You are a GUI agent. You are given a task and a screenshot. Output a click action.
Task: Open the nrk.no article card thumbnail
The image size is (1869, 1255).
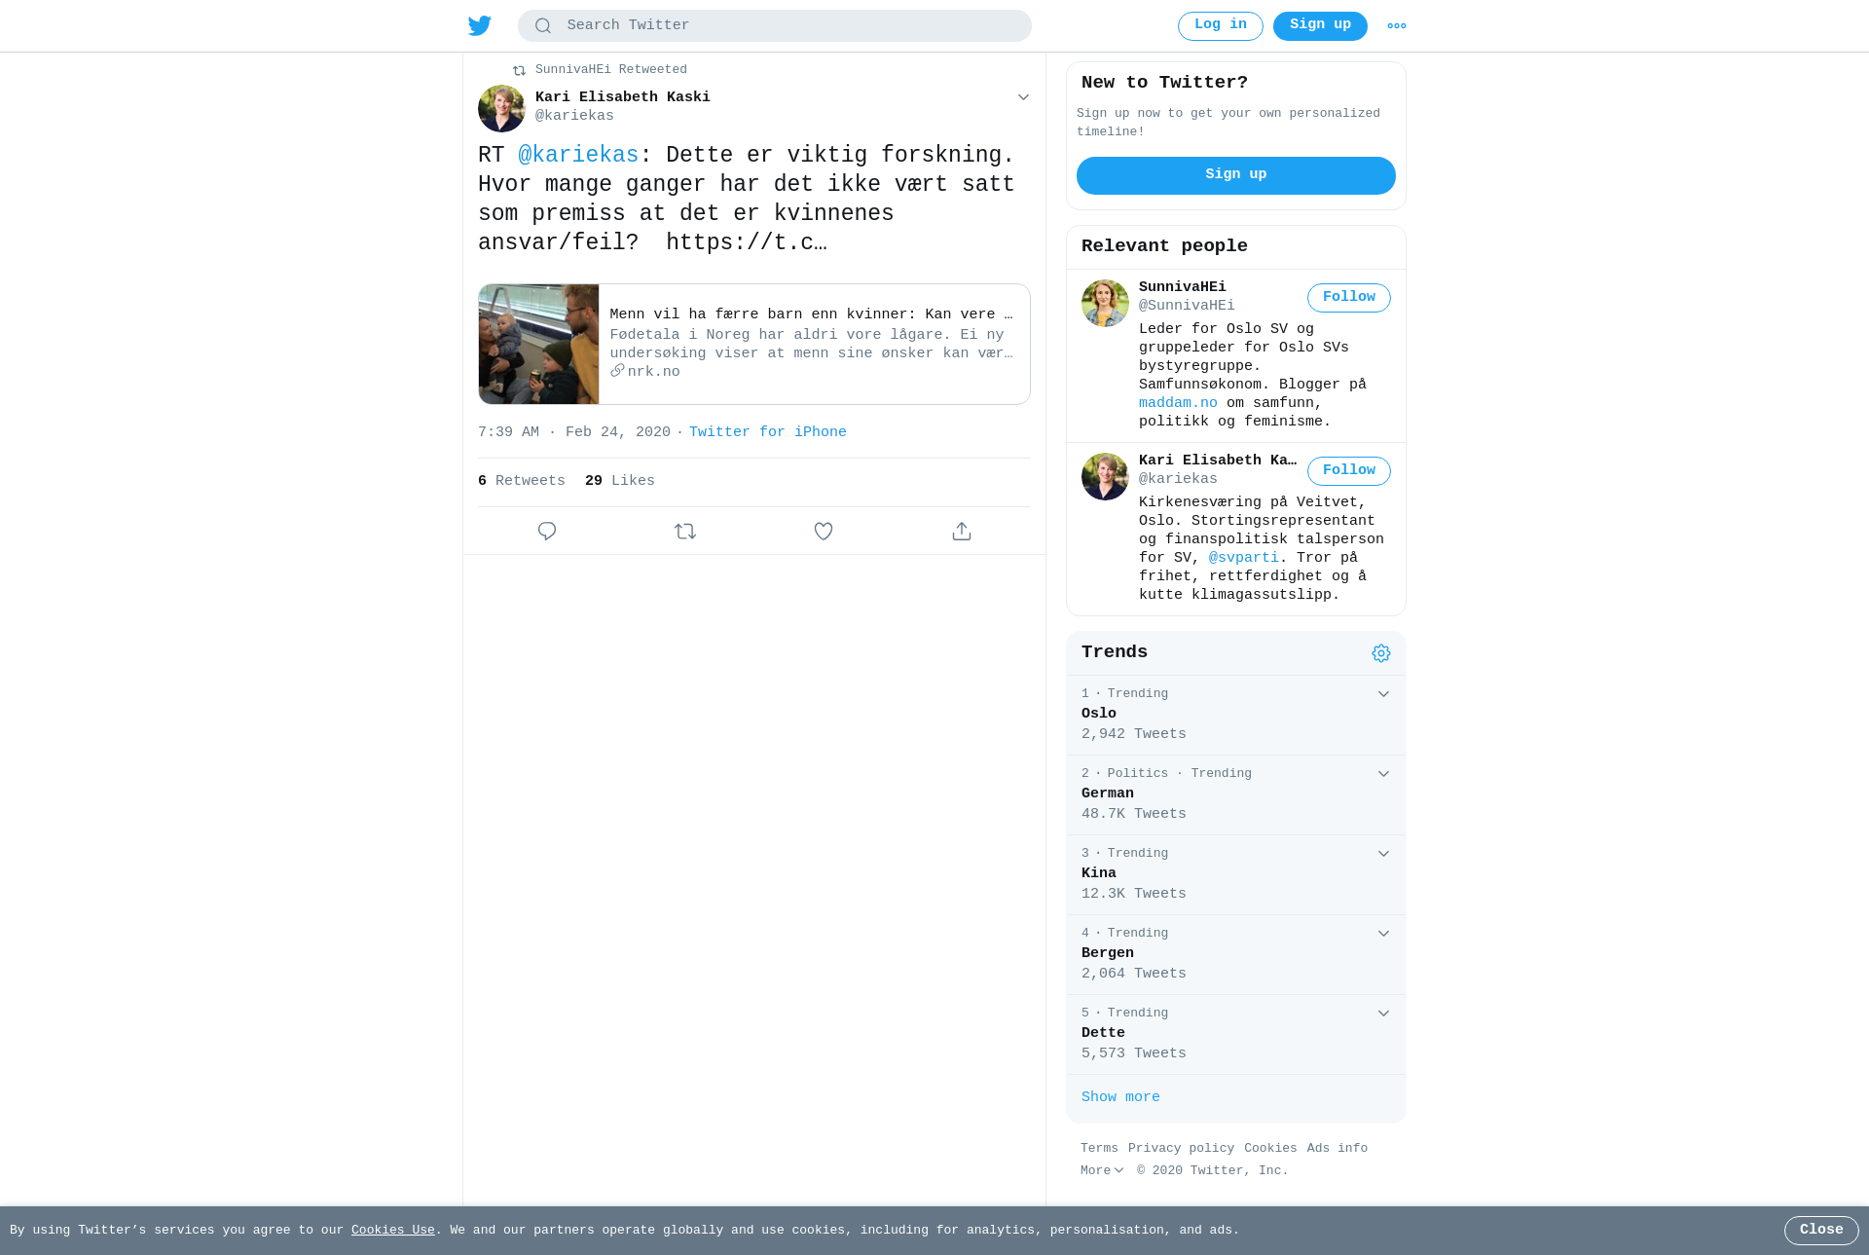tap(538, 345)
